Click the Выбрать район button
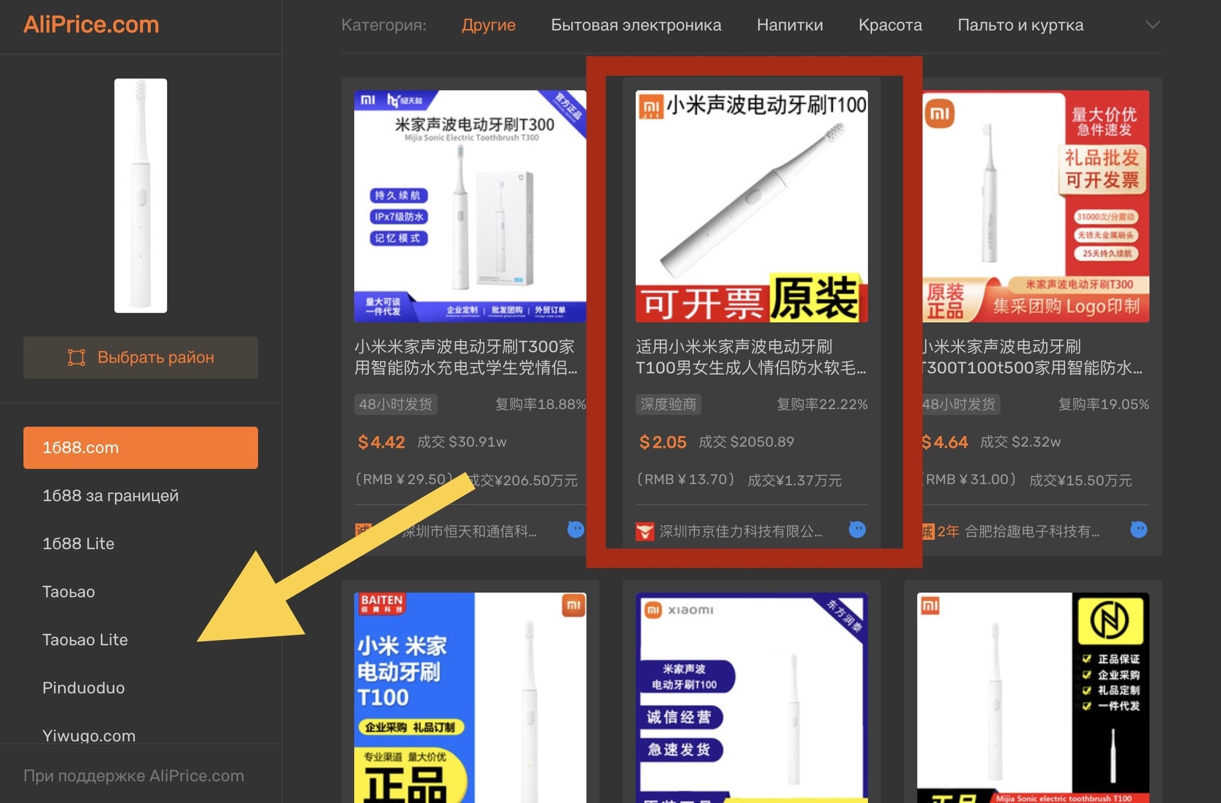1221x803 pixels. pos(141,357)
